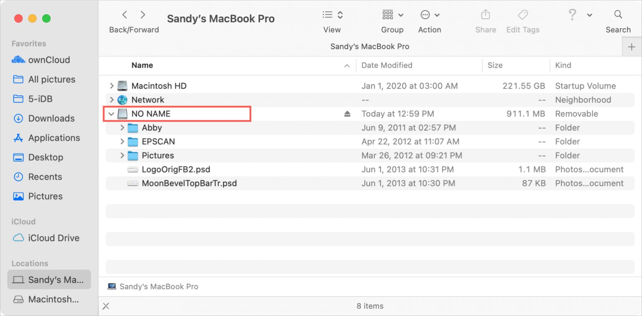642x316 pixels.
Task: Go back with the Back arrow
Action: 125,15
